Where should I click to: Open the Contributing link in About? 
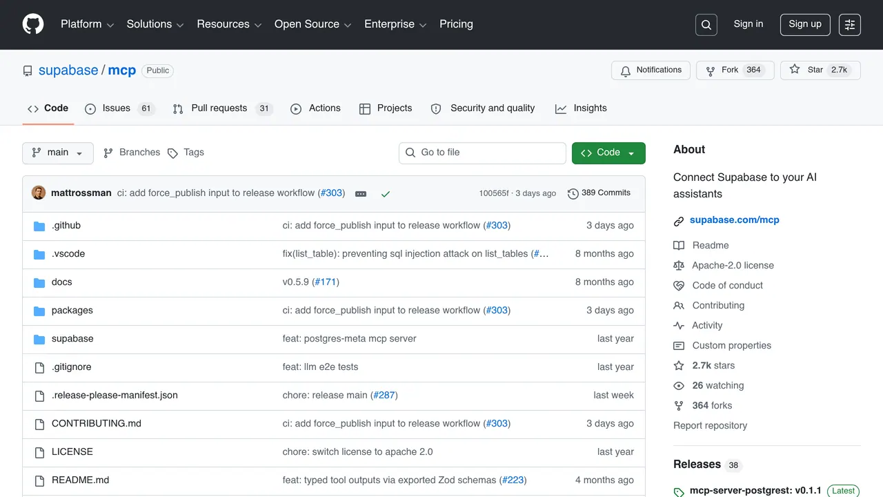708,305
